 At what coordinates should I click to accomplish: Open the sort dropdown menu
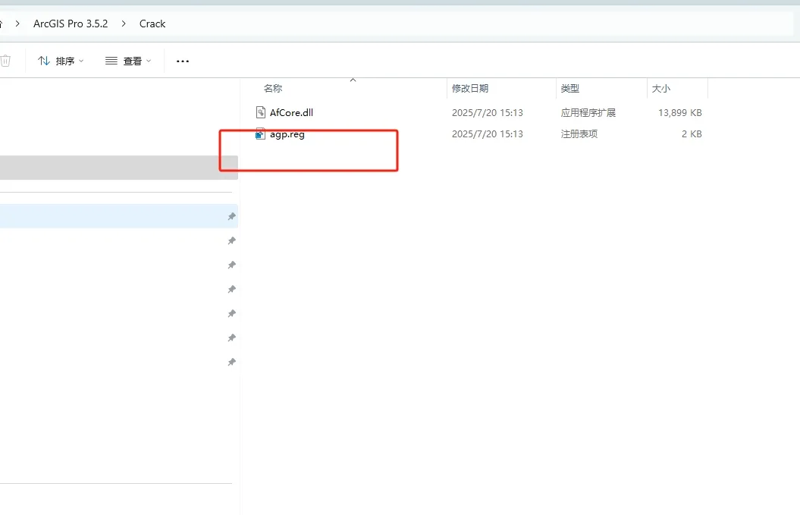click(x=61, y=61)
